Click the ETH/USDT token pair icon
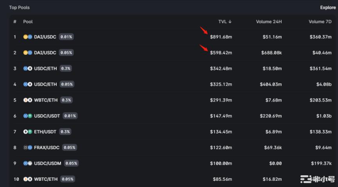This screenshot has height=187, width=338. (x=27, y=131)
